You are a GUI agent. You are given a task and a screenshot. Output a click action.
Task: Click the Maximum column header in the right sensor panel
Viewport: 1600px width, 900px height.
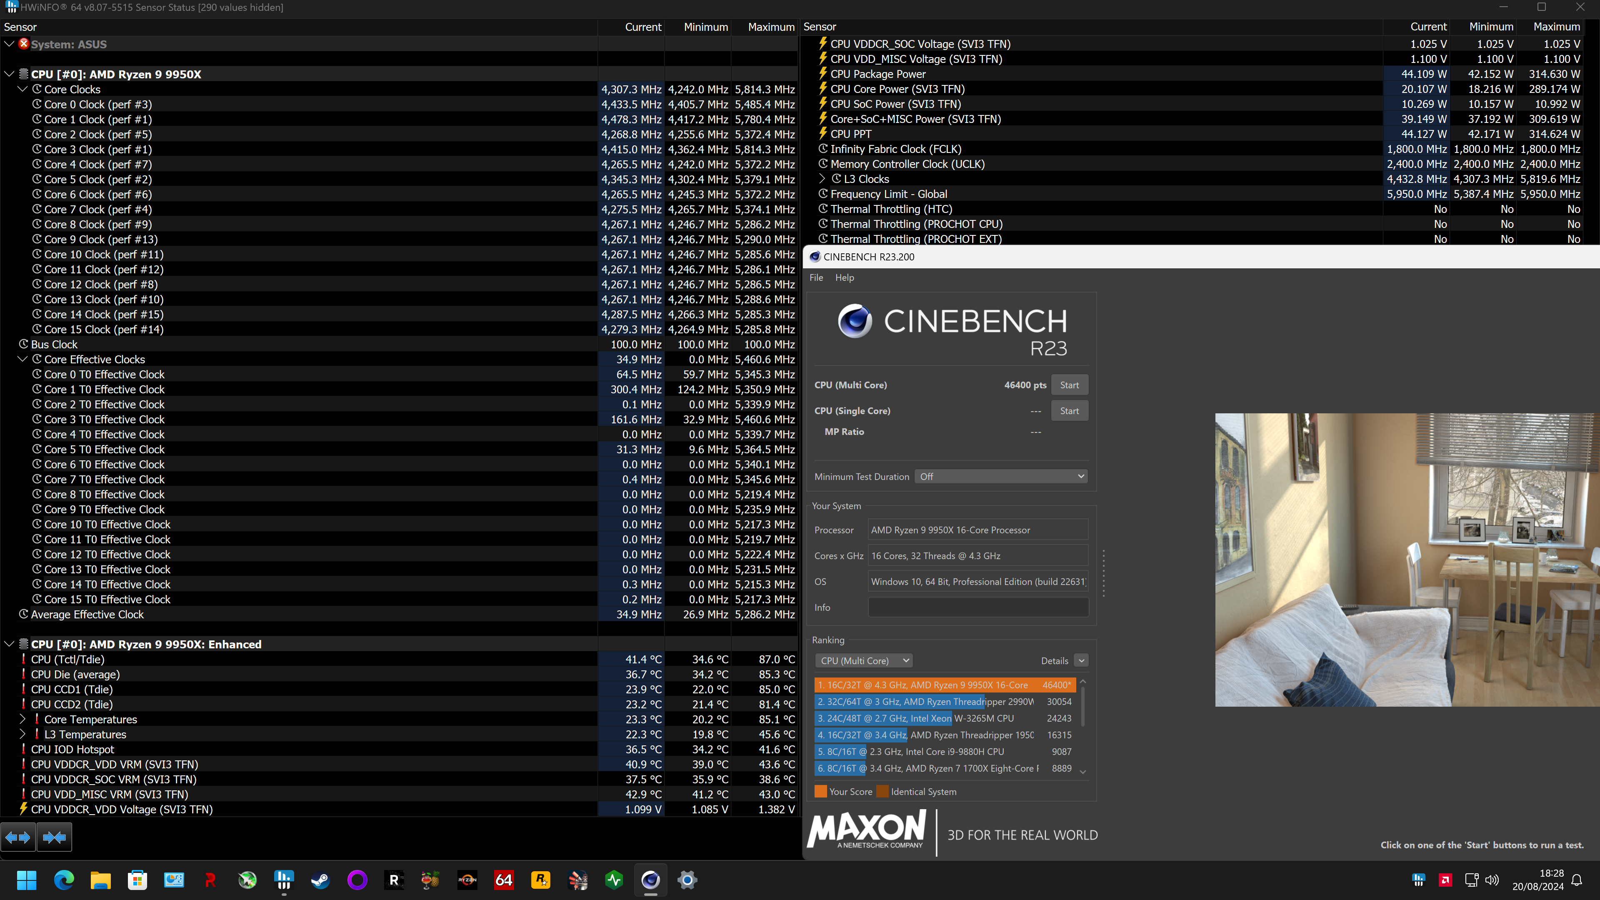[1556, 27]
